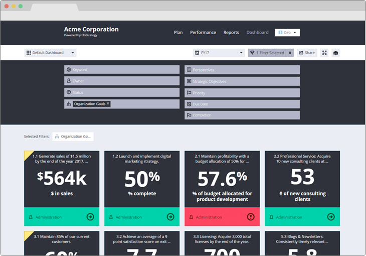Open the Completion filter field
This screenshot has width=366, height=256.
(242, 115)
